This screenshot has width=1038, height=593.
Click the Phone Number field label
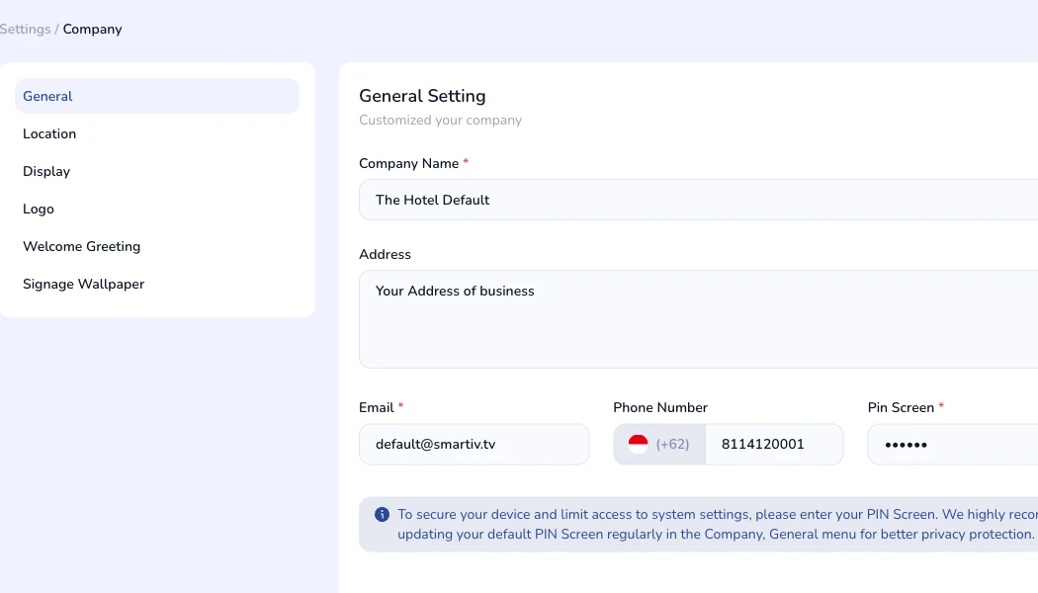pos(660,407)
